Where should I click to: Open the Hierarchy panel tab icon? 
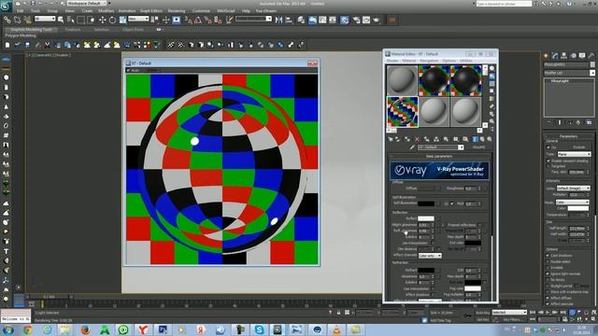click(x=564, y=56)
